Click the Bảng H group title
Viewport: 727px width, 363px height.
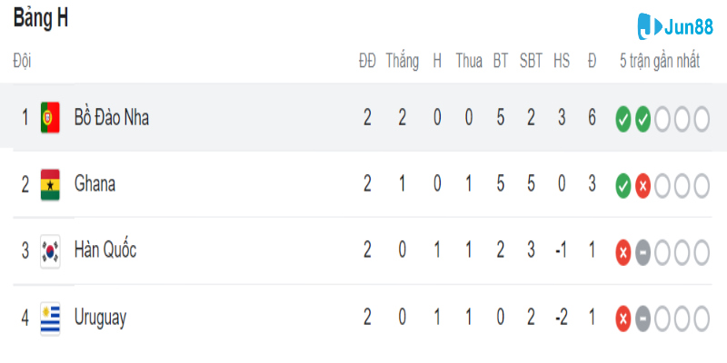(40, 17)
